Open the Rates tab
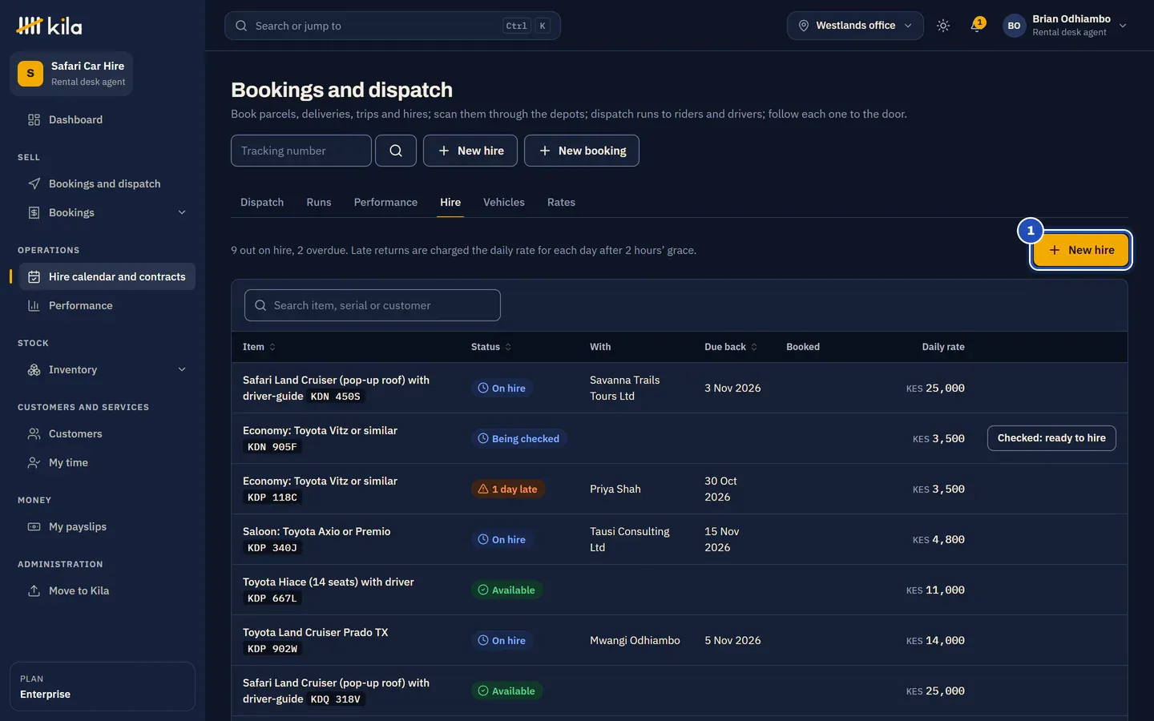The width and height of the screenshot is (1154, 721). tap(561, 202)
